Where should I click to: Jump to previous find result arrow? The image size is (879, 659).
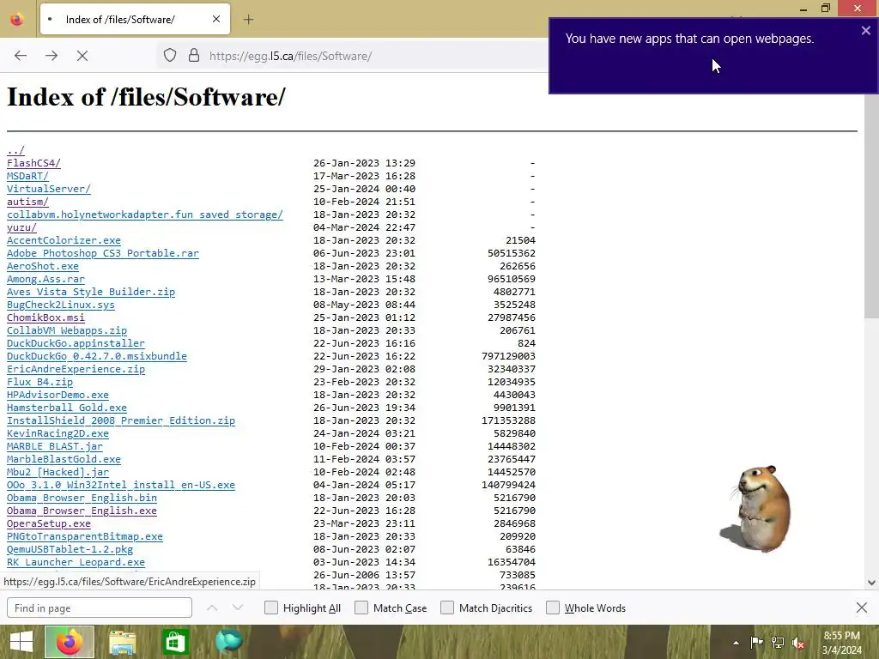pyautogui.click(x=212, y=608)
